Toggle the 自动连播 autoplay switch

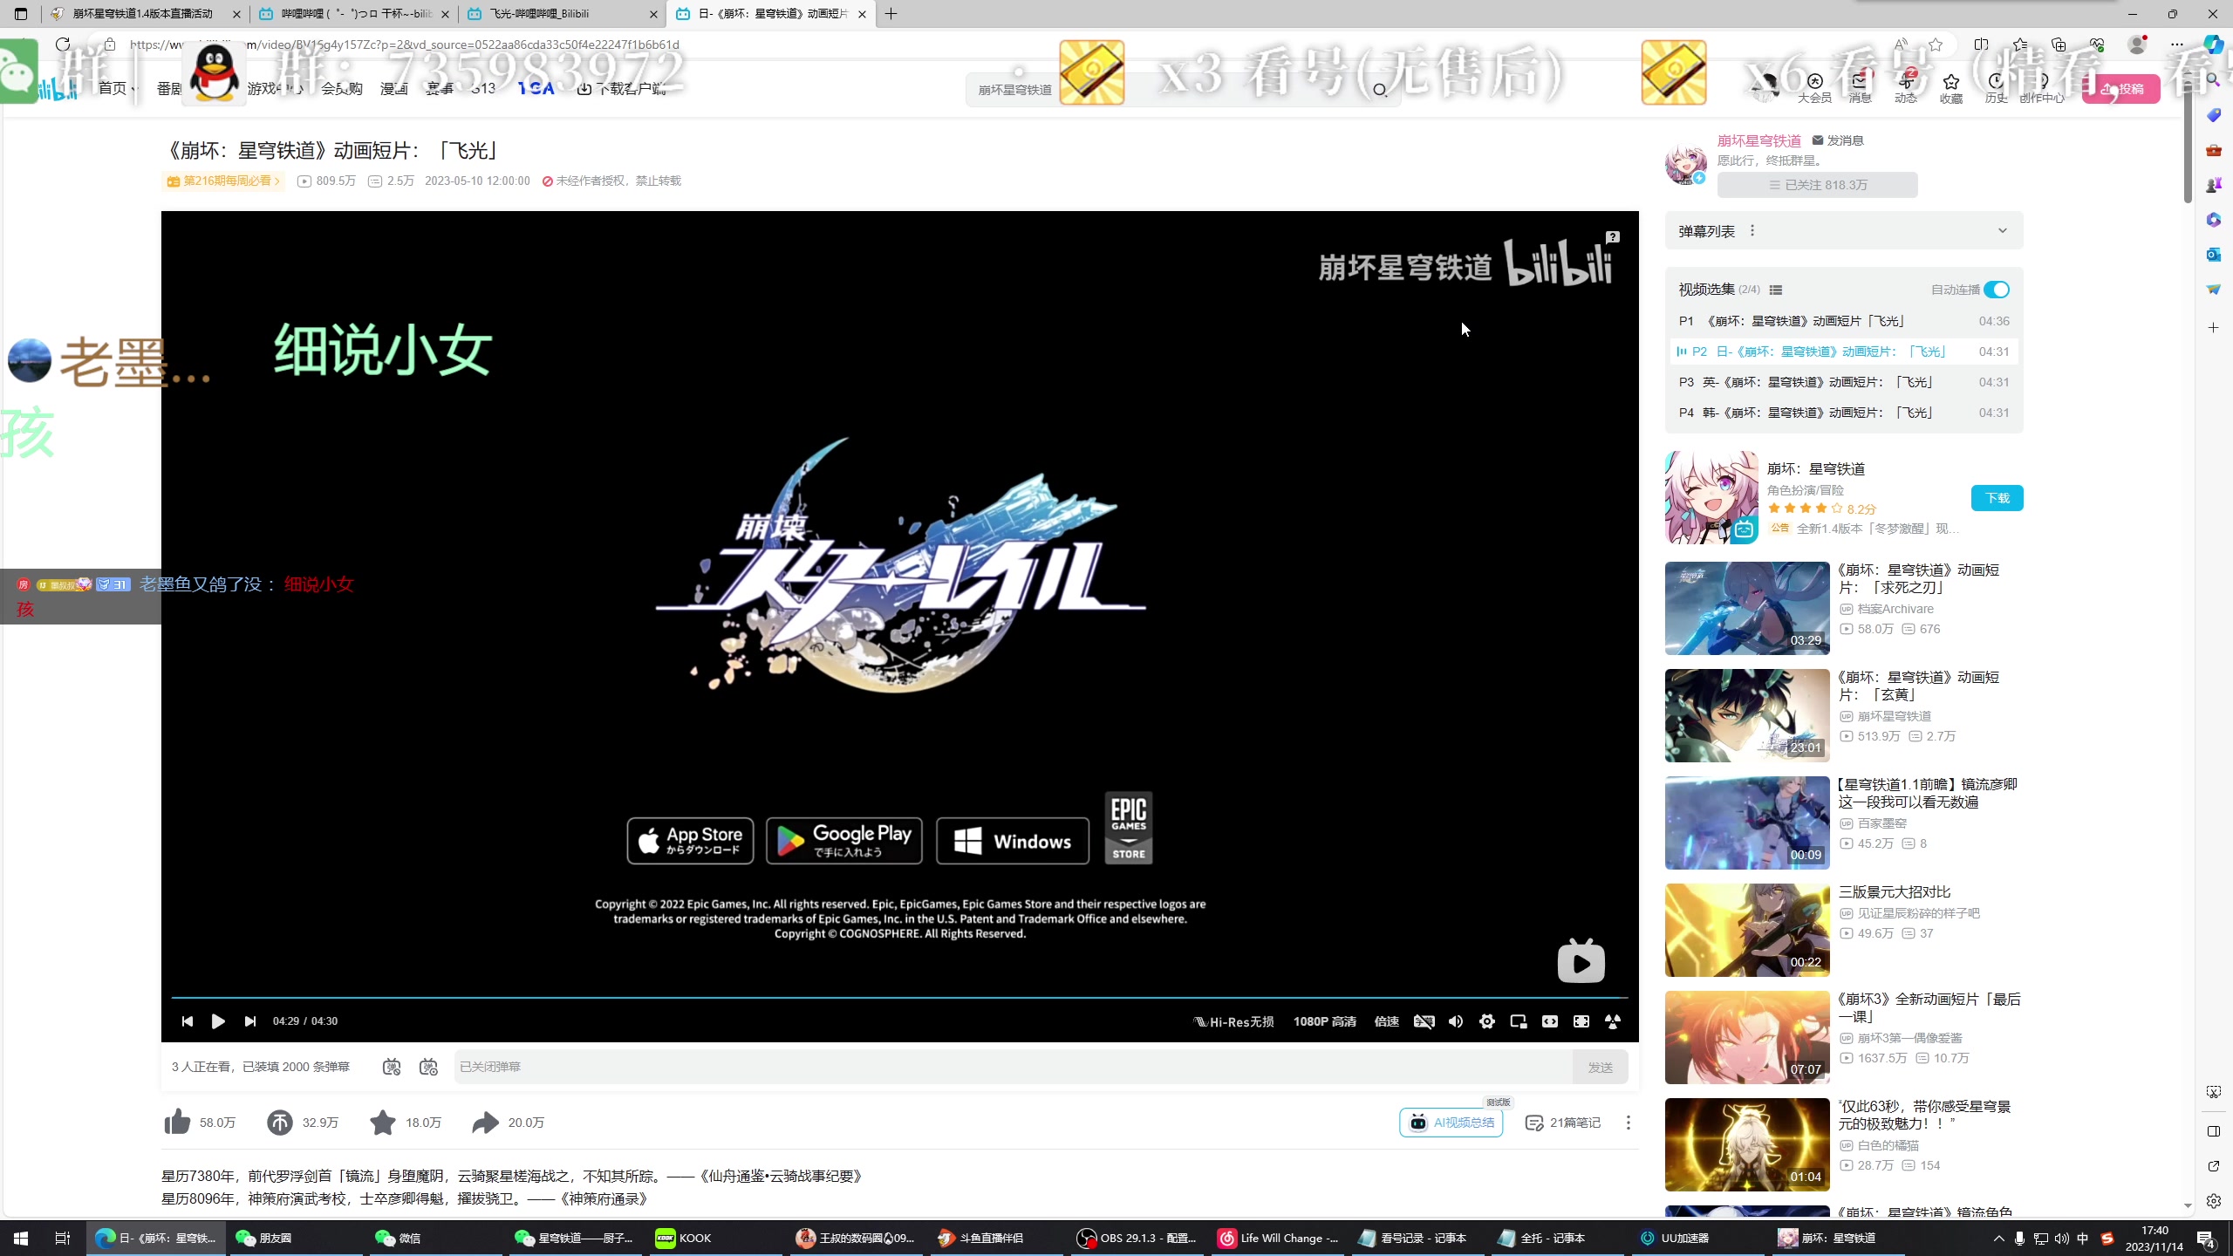click(1997, 290)
